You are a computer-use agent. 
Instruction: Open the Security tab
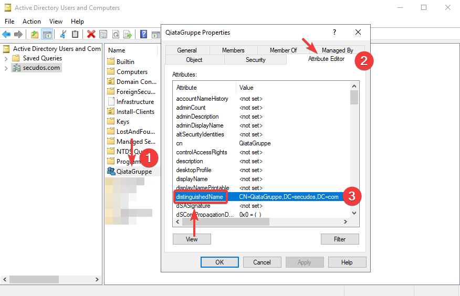tap(255, 60)
